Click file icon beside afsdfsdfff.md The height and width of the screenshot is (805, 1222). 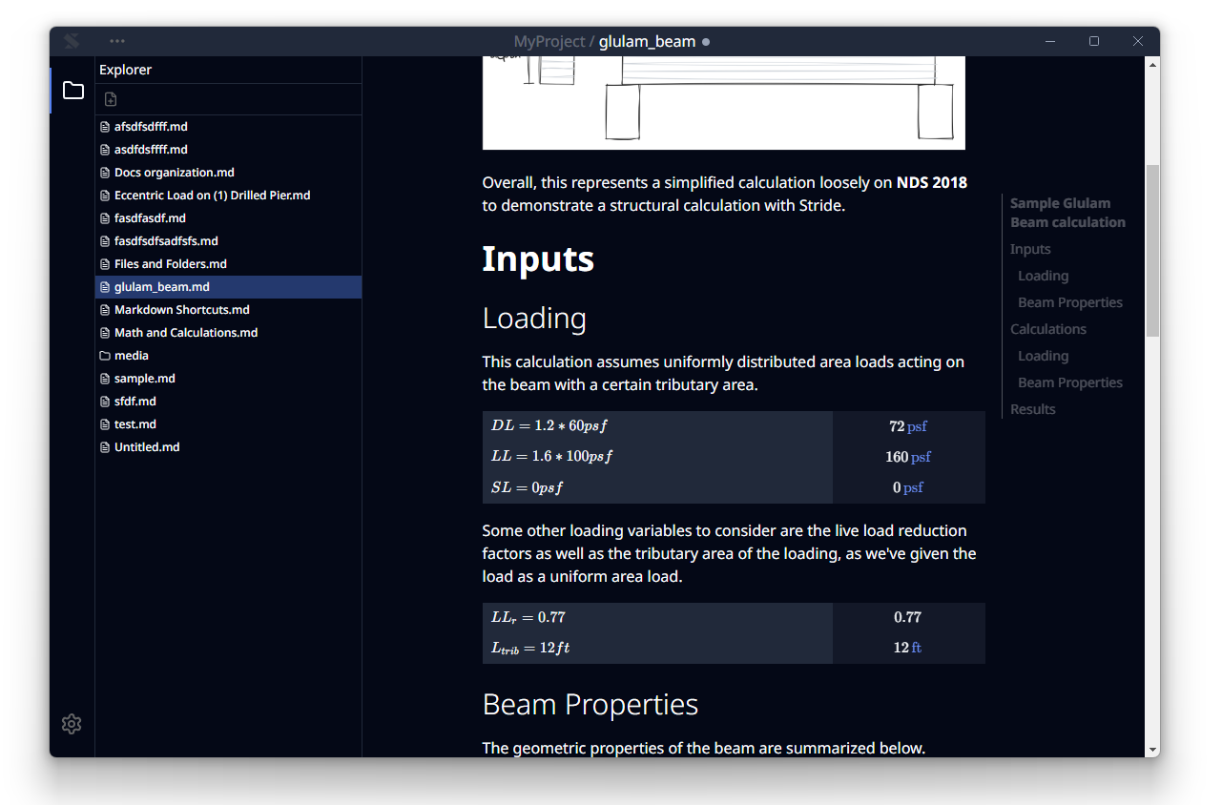[x=105, y=127]
